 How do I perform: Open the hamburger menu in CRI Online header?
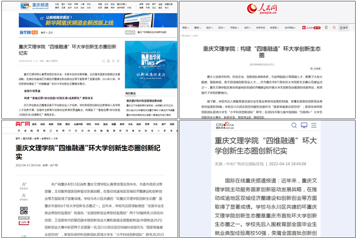pyautogui.click(x=314, y=125)
